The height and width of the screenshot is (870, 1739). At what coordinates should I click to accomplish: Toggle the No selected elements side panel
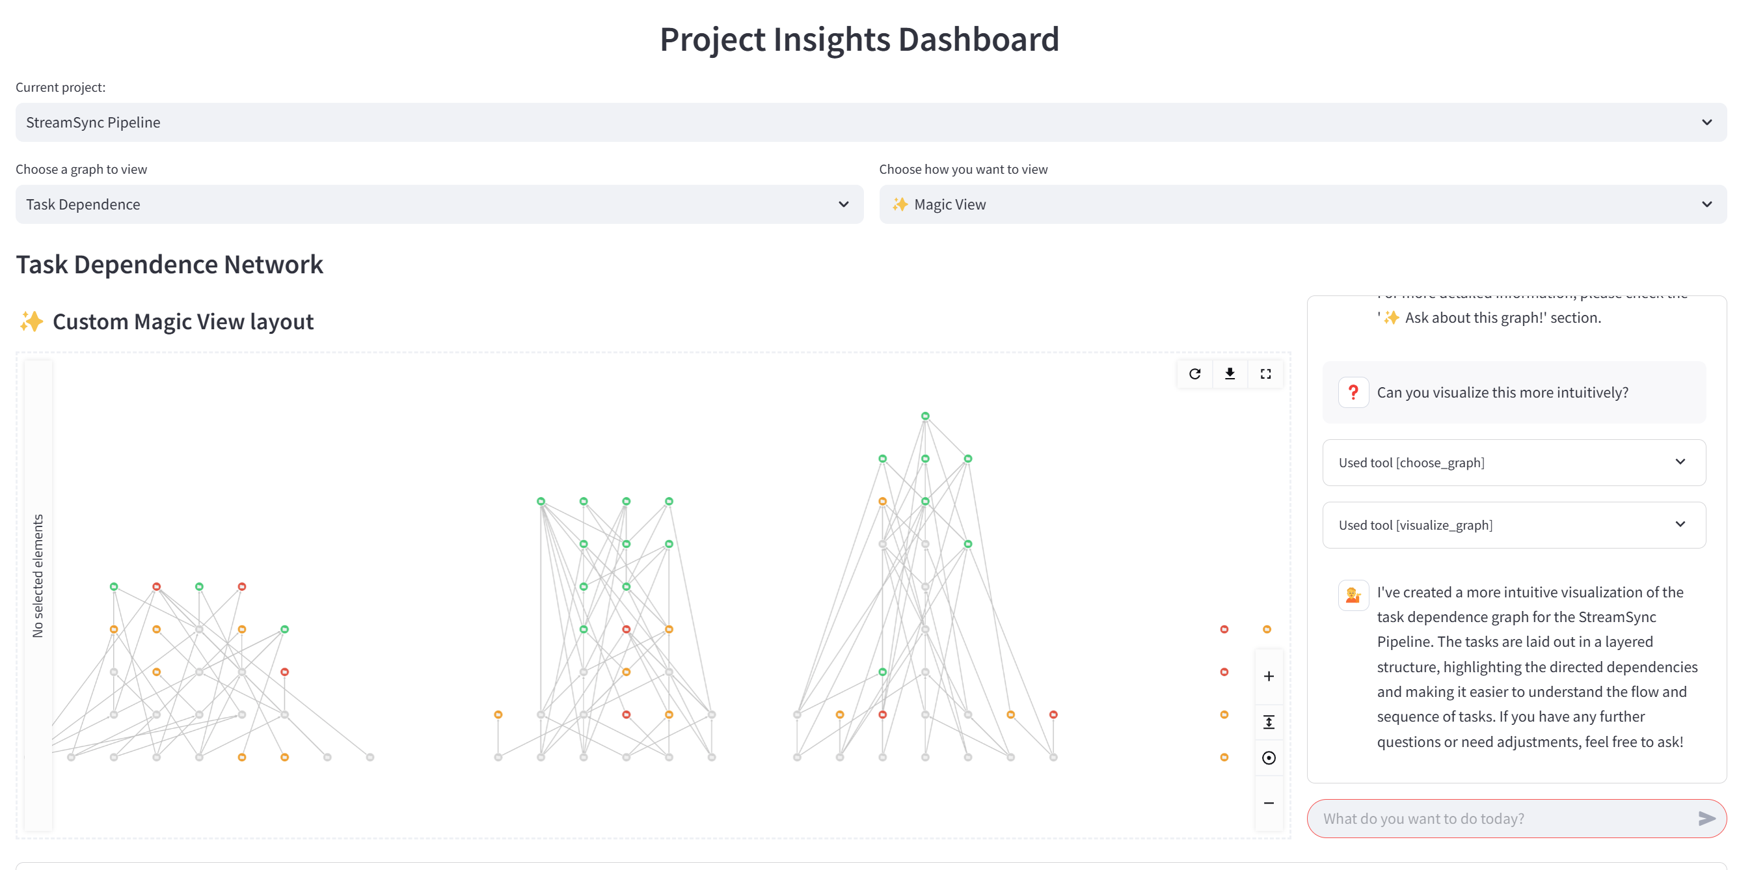[38, 575]
